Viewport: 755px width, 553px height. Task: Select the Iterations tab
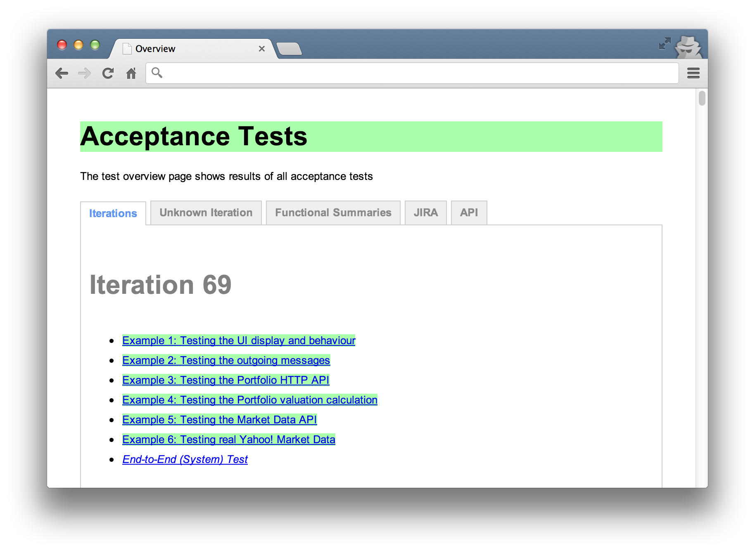click(113, 213)
